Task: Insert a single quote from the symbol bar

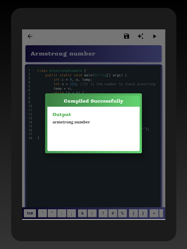Action: tap(42, 213)
